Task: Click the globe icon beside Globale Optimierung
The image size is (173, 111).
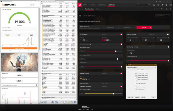Action: (80, 16)
